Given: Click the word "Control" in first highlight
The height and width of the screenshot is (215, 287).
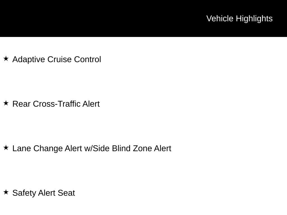Looking at the screenshot, I should [87, 59].
